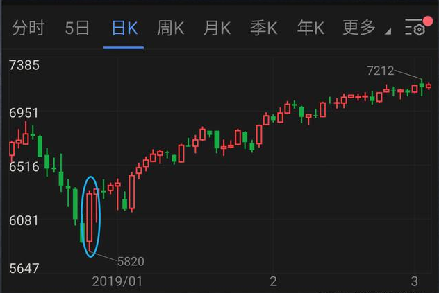
Task: Select the 5日 five-day tab
Action: point(77,28)
